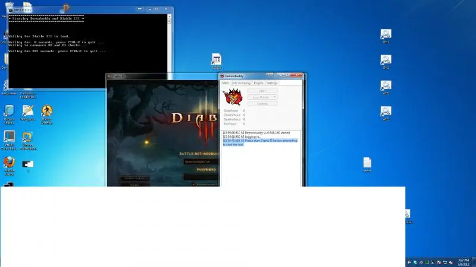This screenshot has width=476, height=267.
Task: Toggle the checkbox below Diablo password field
Action: pos(194,184)
